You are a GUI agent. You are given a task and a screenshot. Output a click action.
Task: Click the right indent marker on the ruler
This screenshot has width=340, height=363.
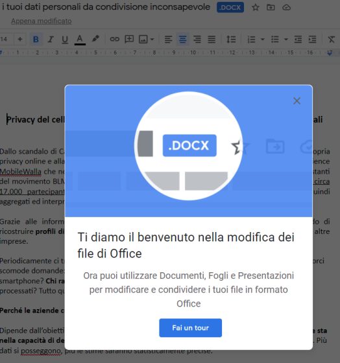click(x=330, y=53)
